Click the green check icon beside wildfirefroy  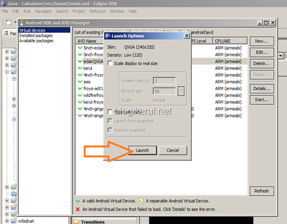click(80, 95)
